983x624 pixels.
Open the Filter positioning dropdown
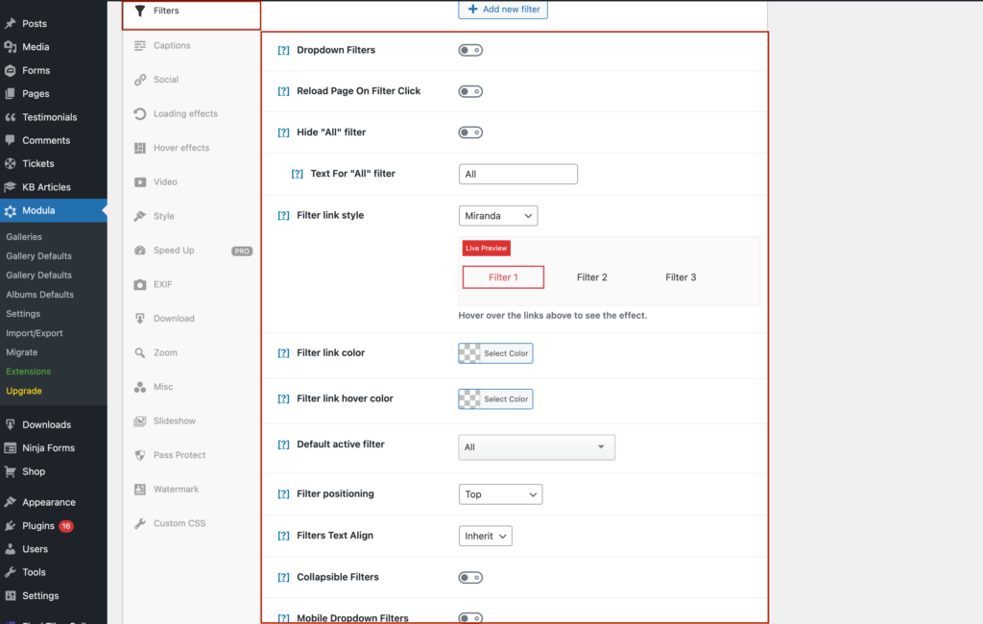(x=500, y=493)
